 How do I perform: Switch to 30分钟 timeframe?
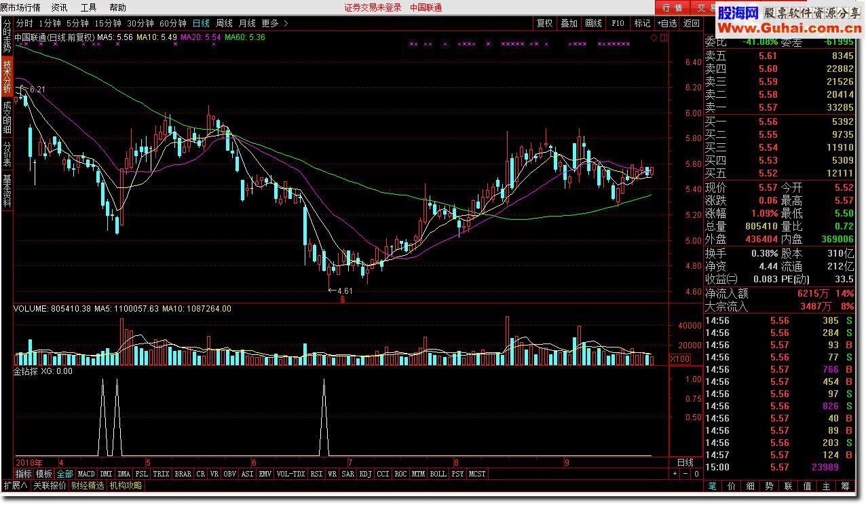(x=141, y=23)
